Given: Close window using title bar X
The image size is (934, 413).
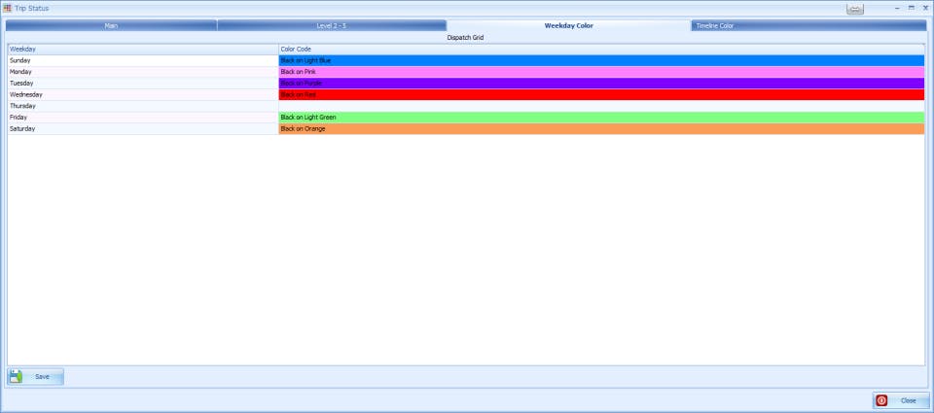Looking at the screenshot, I should pos(925,9).
